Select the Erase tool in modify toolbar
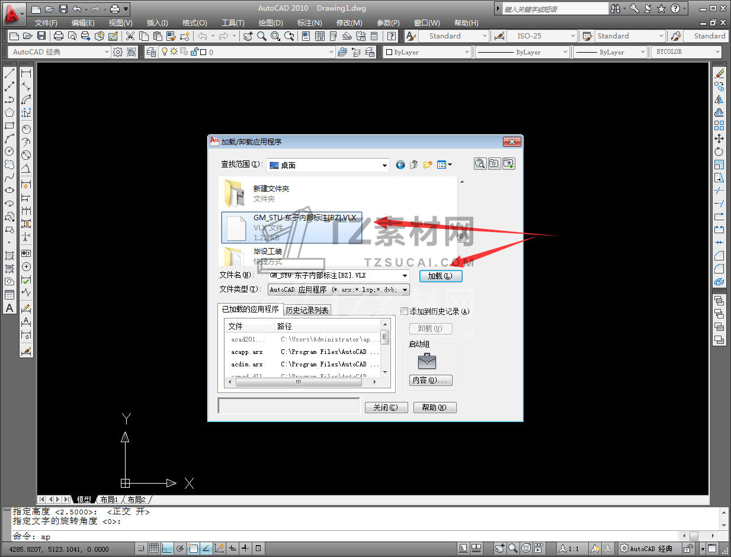Image resolution: width=731 pixels, height=557 pixels. pos(719,74)
